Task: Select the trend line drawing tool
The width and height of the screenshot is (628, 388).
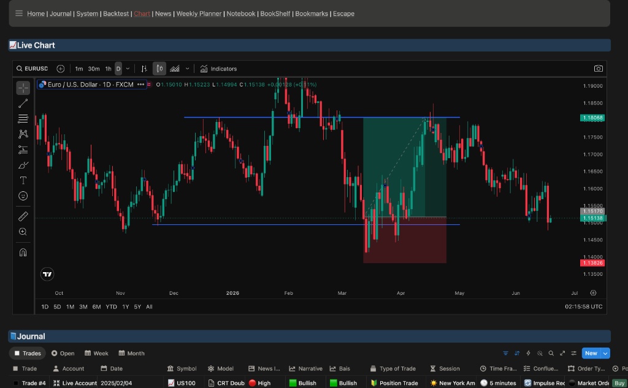Action: 23,104
